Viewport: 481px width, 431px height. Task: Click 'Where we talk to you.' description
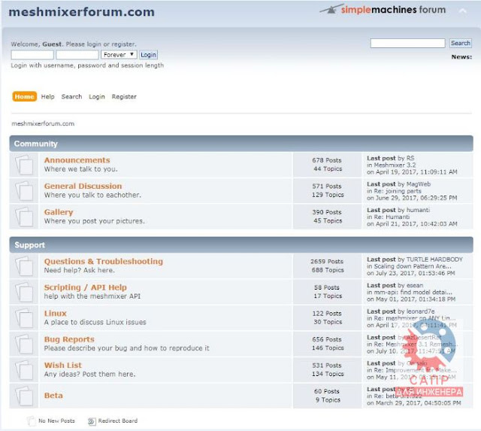pyautogui.click(x=80, y=169)
